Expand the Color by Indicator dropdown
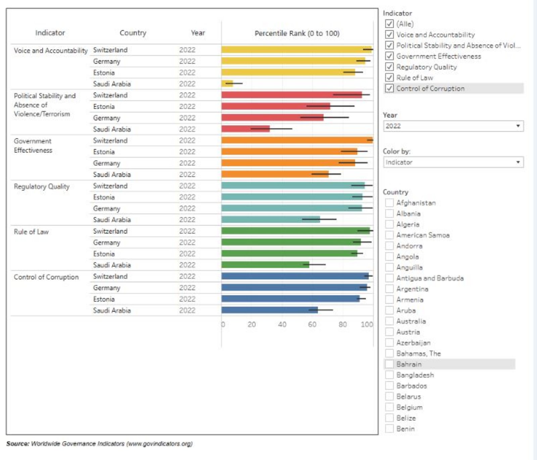This screenshot has height=460, width=537. pos(453,162)
